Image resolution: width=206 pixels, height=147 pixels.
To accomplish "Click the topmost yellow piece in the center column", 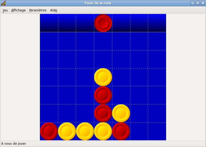I will [x=103, y=77].
